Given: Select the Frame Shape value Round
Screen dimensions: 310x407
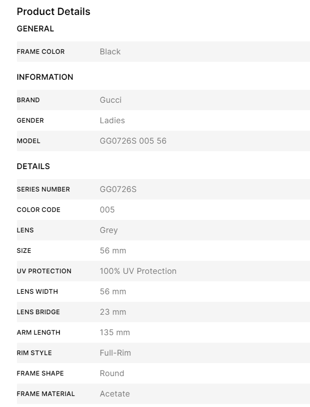Looking at the screenshot, I should pos(111,374).
